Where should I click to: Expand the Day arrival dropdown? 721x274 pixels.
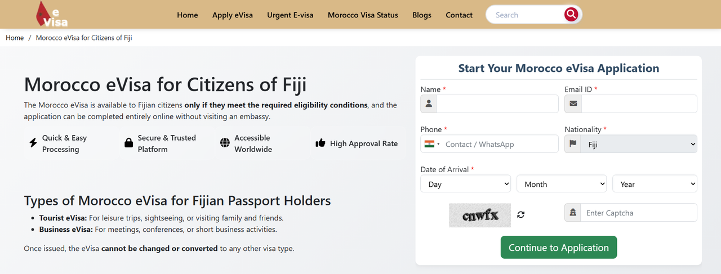(x=465, y=184)
